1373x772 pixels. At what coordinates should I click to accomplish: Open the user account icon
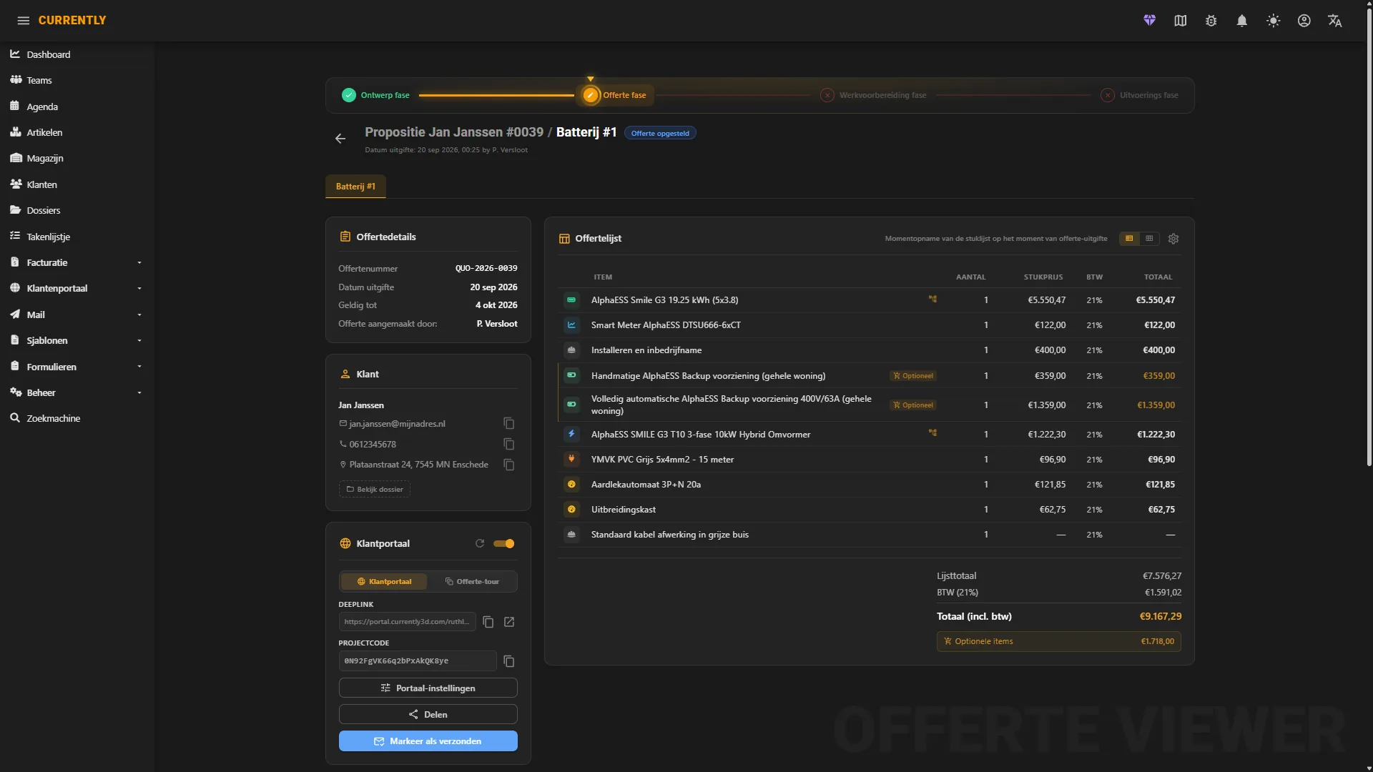1304,21
